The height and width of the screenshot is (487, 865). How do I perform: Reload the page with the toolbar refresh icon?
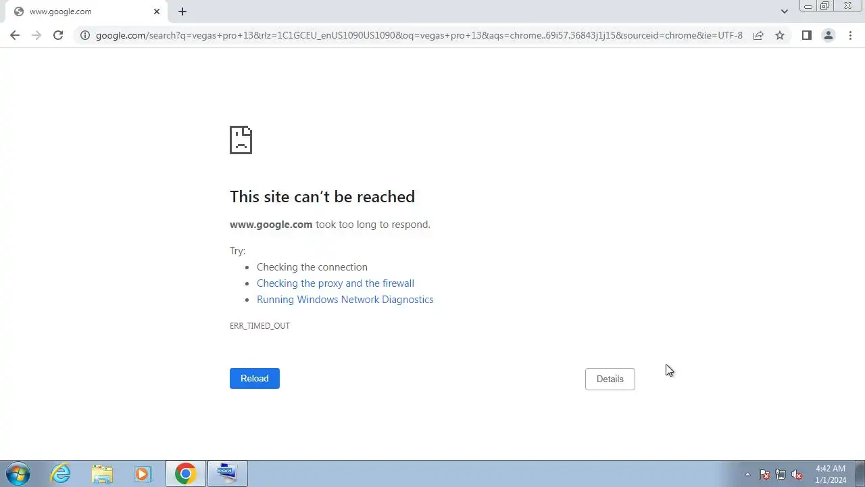58,35
